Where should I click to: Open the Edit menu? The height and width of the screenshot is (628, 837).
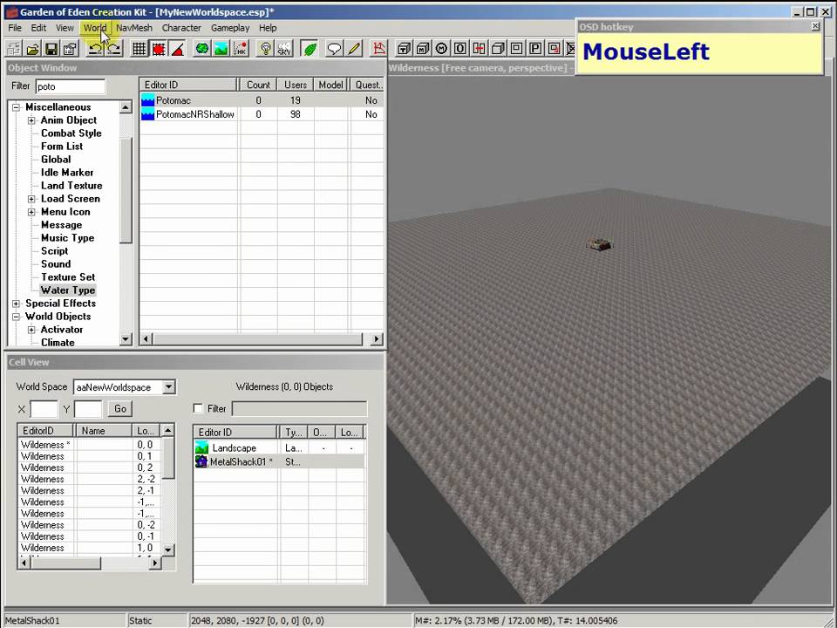[x=38, y=28]
